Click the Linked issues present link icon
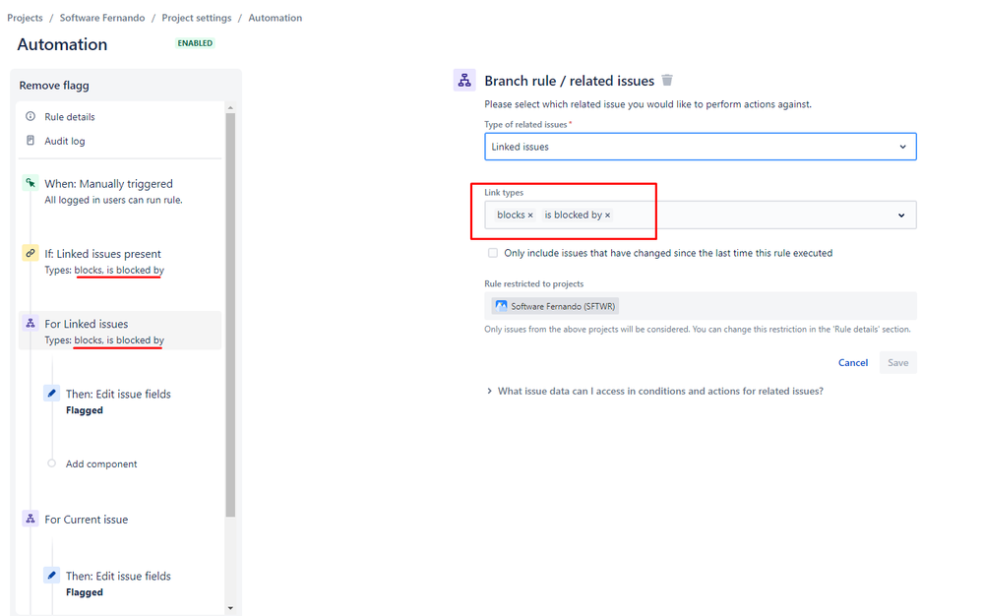The width and height of the screenshot is (983, 616). [x=31, y=253]
